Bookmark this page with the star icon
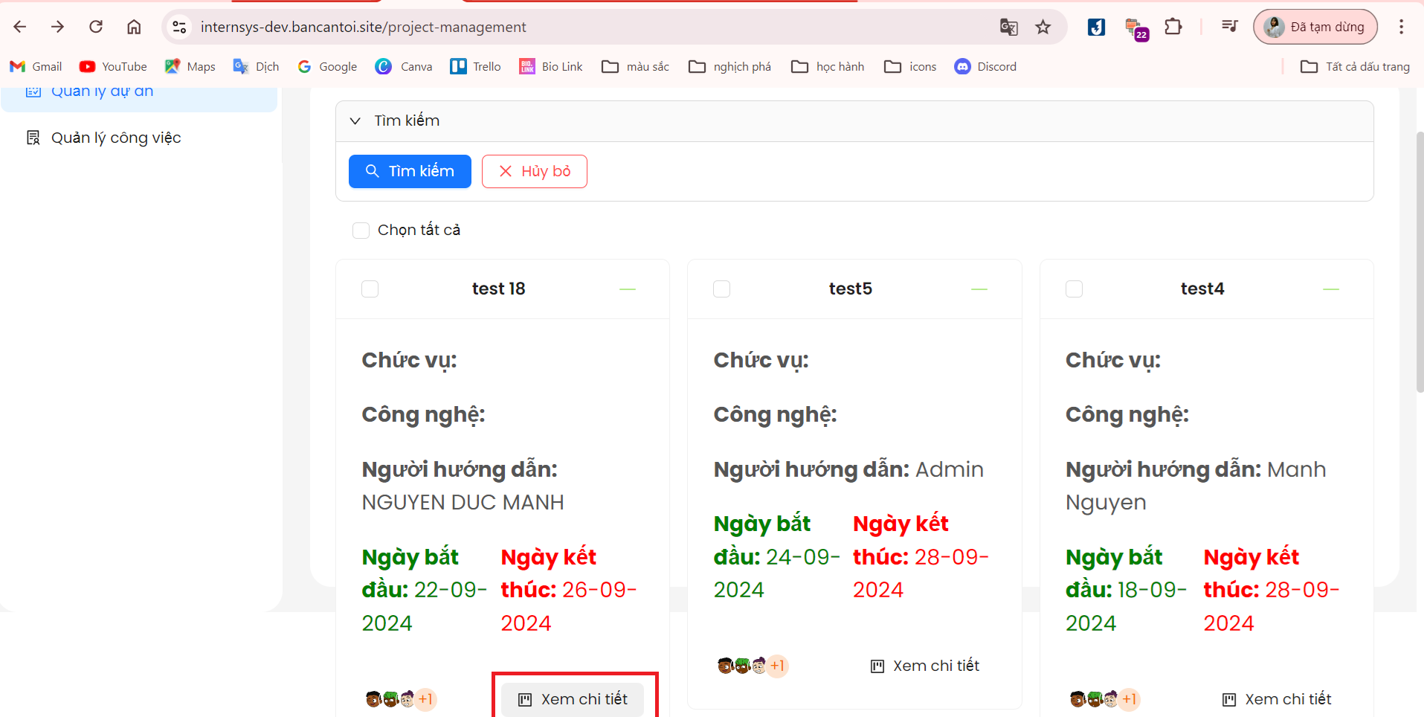Image resolution: width=1424 pixels, height=717 pixels. (x=1043, y=27)
